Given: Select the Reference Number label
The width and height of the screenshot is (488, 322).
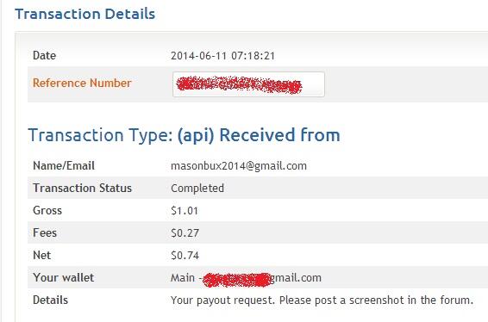Looking at the screenshot, I should pyautogui.click(x=82, y=83).
